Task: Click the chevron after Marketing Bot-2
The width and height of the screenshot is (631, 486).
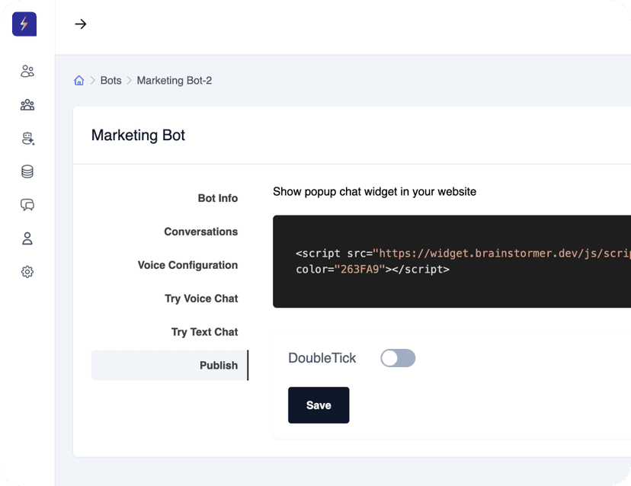Action: tap(219, 80)
